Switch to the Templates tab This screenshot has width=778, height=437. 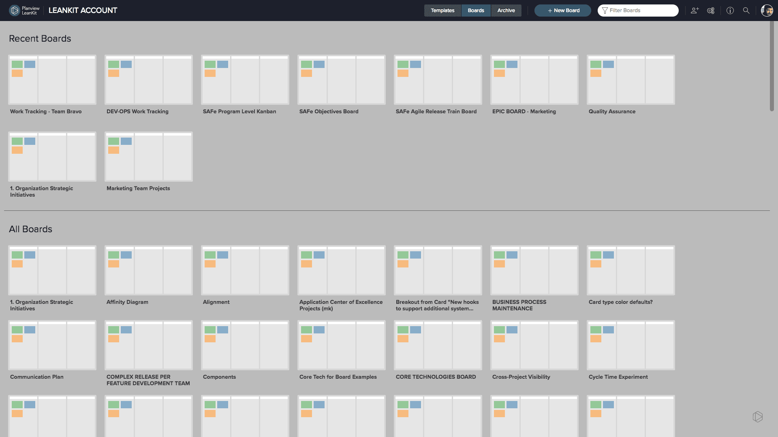point(442,11)
